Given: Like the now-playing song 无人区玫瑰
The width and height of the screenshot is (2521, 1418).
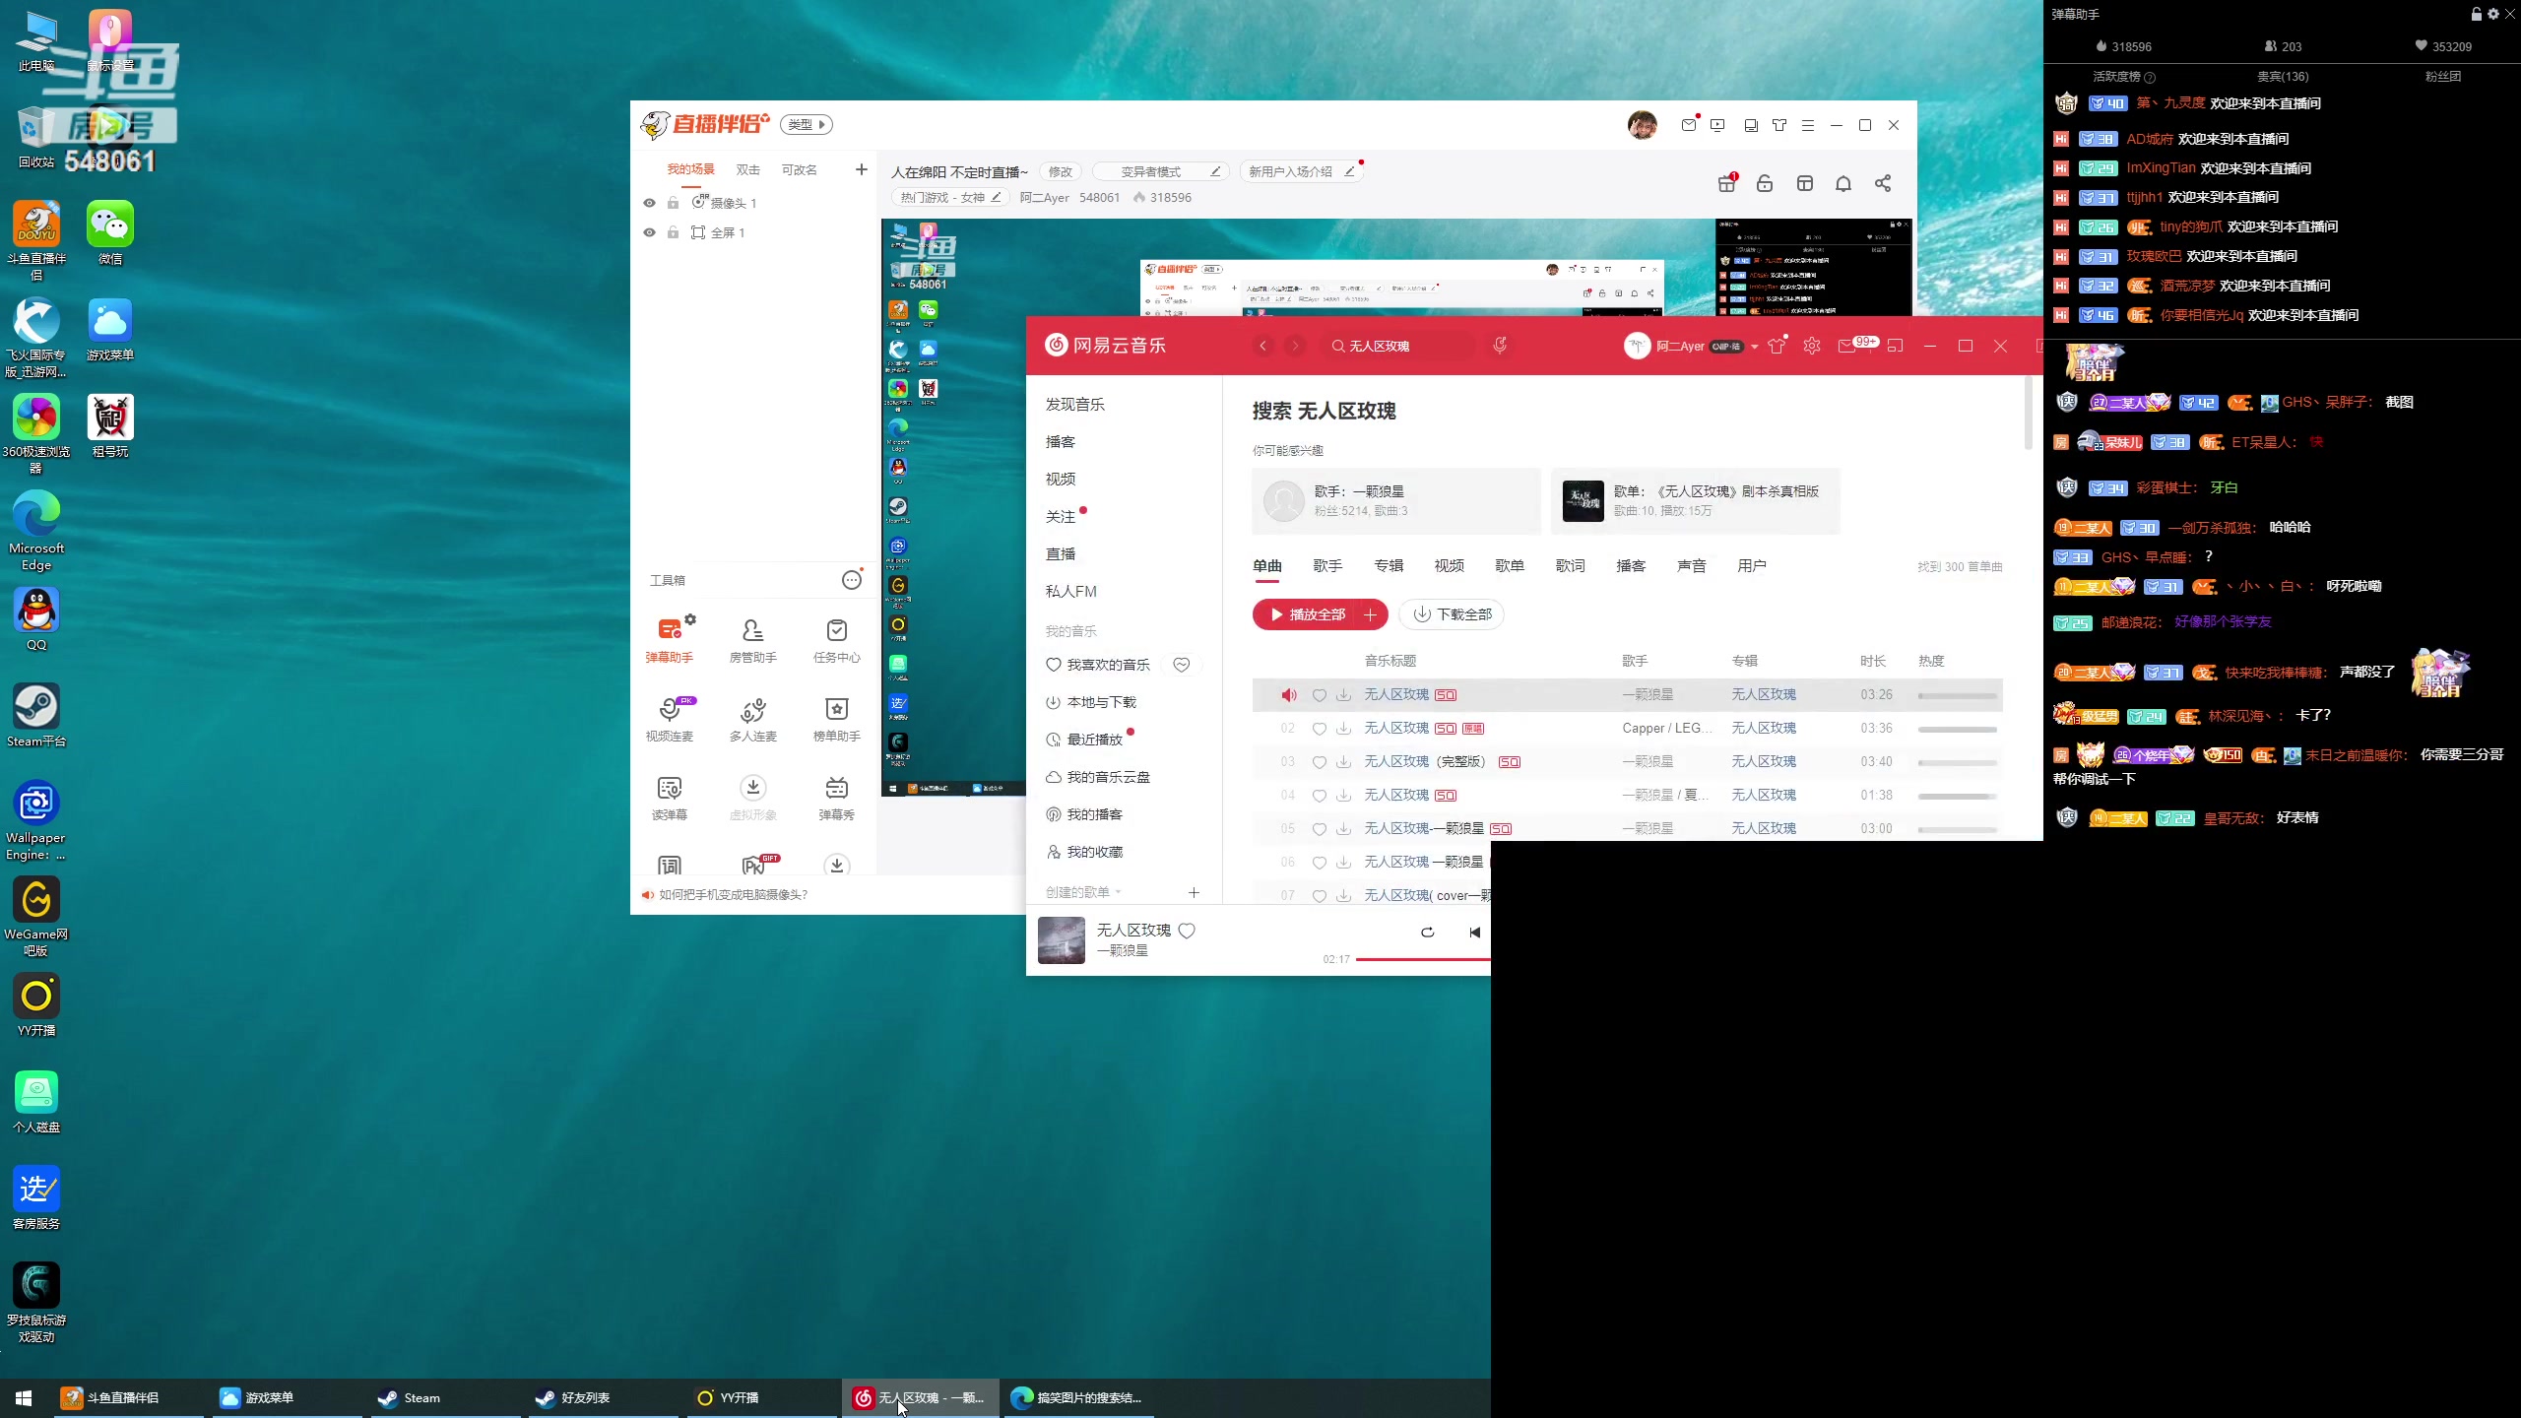Looking at the screenshot, I should pyautogui.click(x=1187, y=931).
